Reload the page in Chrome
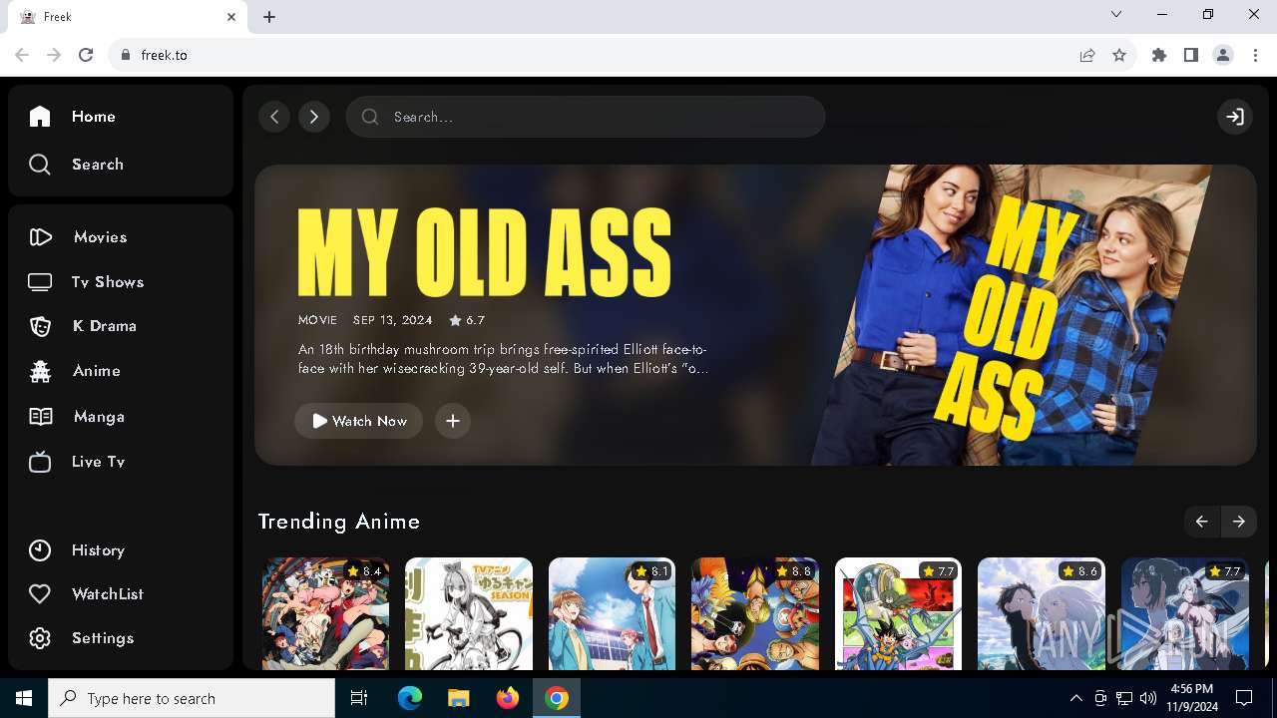Image resolution: width=1277 pixels, height=718 pixels. point(86,55)
